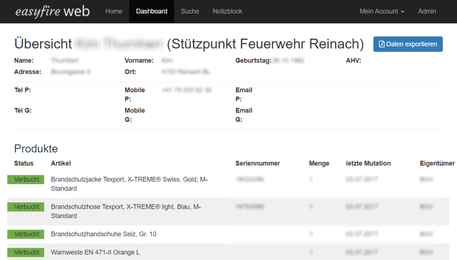Image resolution: width=457 pixels, height=260 pixels.
Task: Click the Status column header
Action: (x=24, y=163)
